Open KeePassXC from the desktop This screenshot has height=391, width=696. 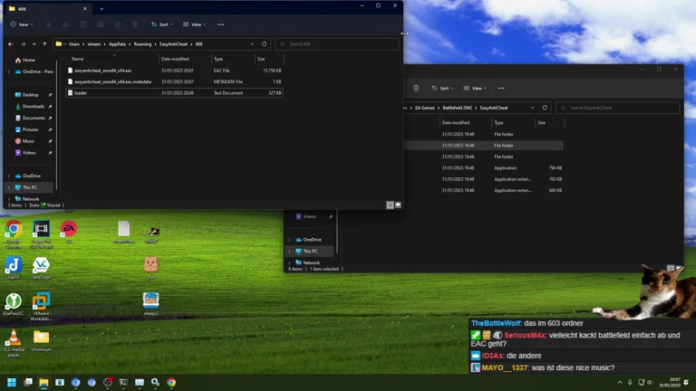tap(14, 302)
